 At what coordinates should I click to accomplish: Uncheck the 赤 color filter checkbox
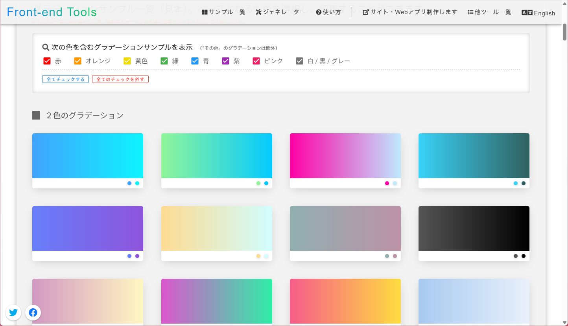coord(47,61)
